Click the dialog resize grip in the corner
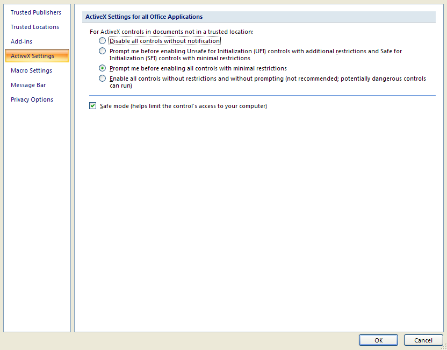 coord(444,347)
